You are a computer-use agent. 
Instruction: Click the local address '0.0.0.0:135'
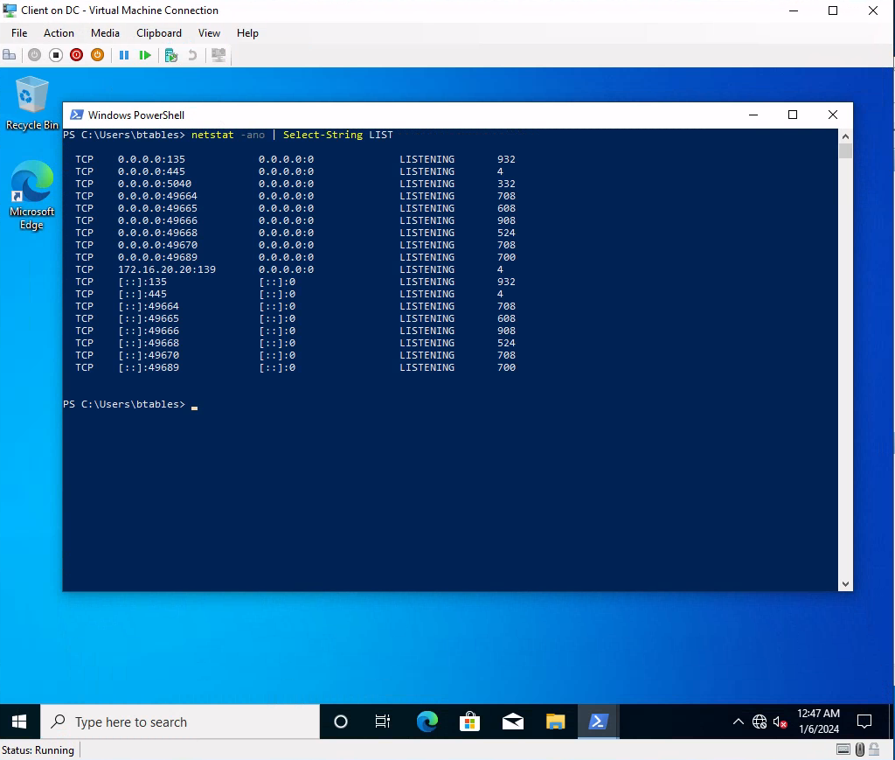pyautogui.click(x=151, y=159)
